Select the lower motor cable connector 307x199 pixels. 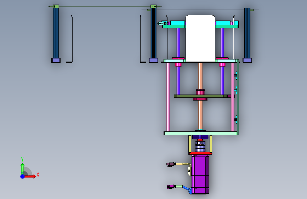[171, 187]
